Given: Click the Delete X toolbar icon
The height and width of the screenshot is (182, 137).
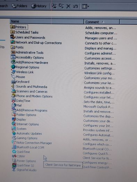Looking at the screenshot, I should (x=68, y=6).
